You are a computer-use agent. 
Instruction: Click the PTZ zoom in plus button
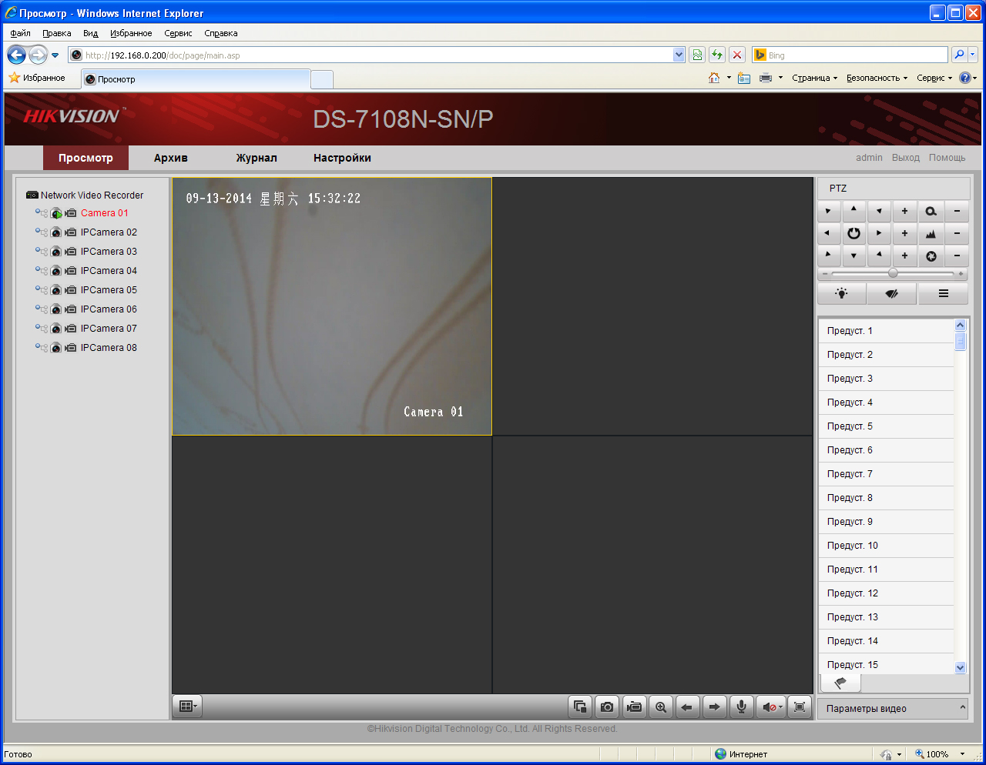[904, 211]
